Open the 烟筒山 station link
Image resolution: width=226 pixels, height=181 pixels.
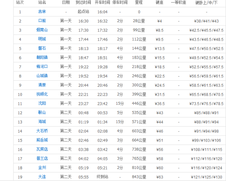42,30
